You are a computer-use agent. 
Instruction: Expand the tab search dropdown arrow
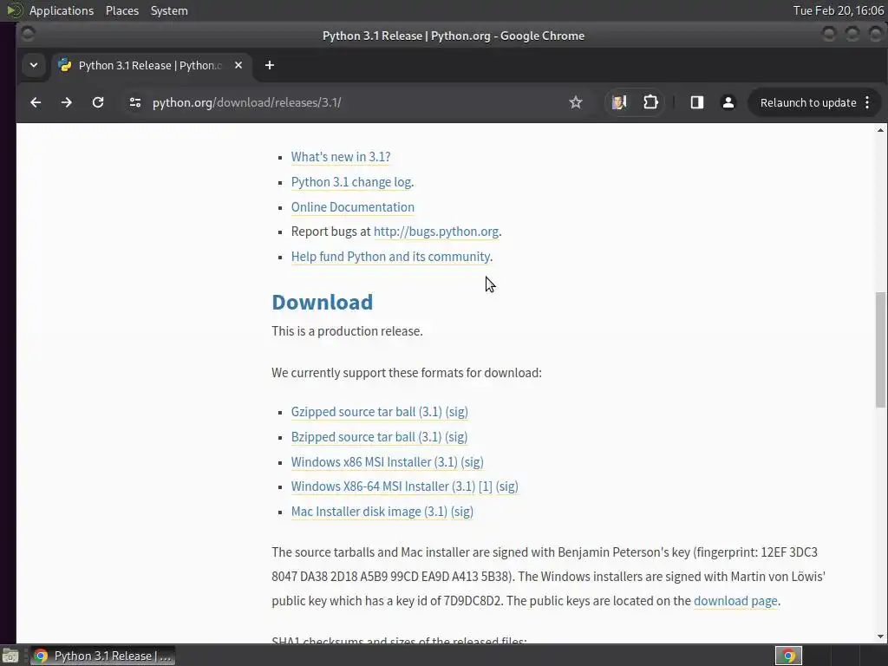(34, 65)
